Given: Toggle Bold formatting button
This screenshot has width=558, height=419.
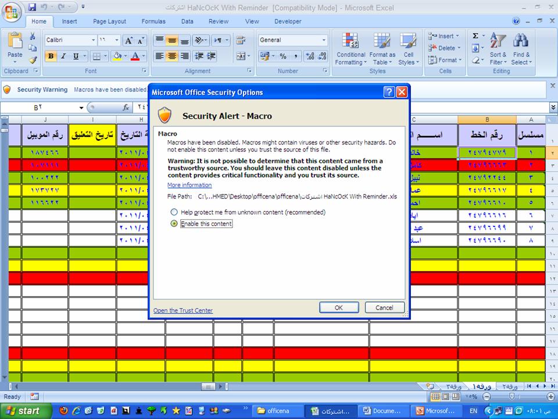Looking at the screenshot, I should [x=51, y=56].
